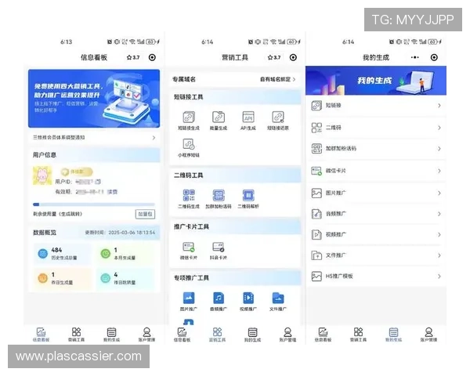Open the H5推广模板 row in 我的生成 list

[376, 277]
